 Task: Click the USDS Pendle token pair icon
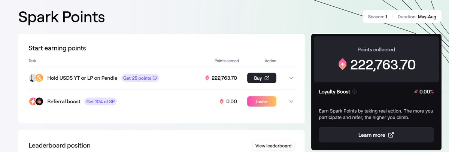click(36, 78)
